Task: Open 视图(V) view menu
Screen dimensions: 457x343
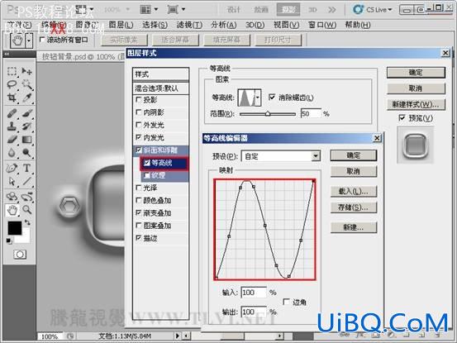Action: click(286, 25)
